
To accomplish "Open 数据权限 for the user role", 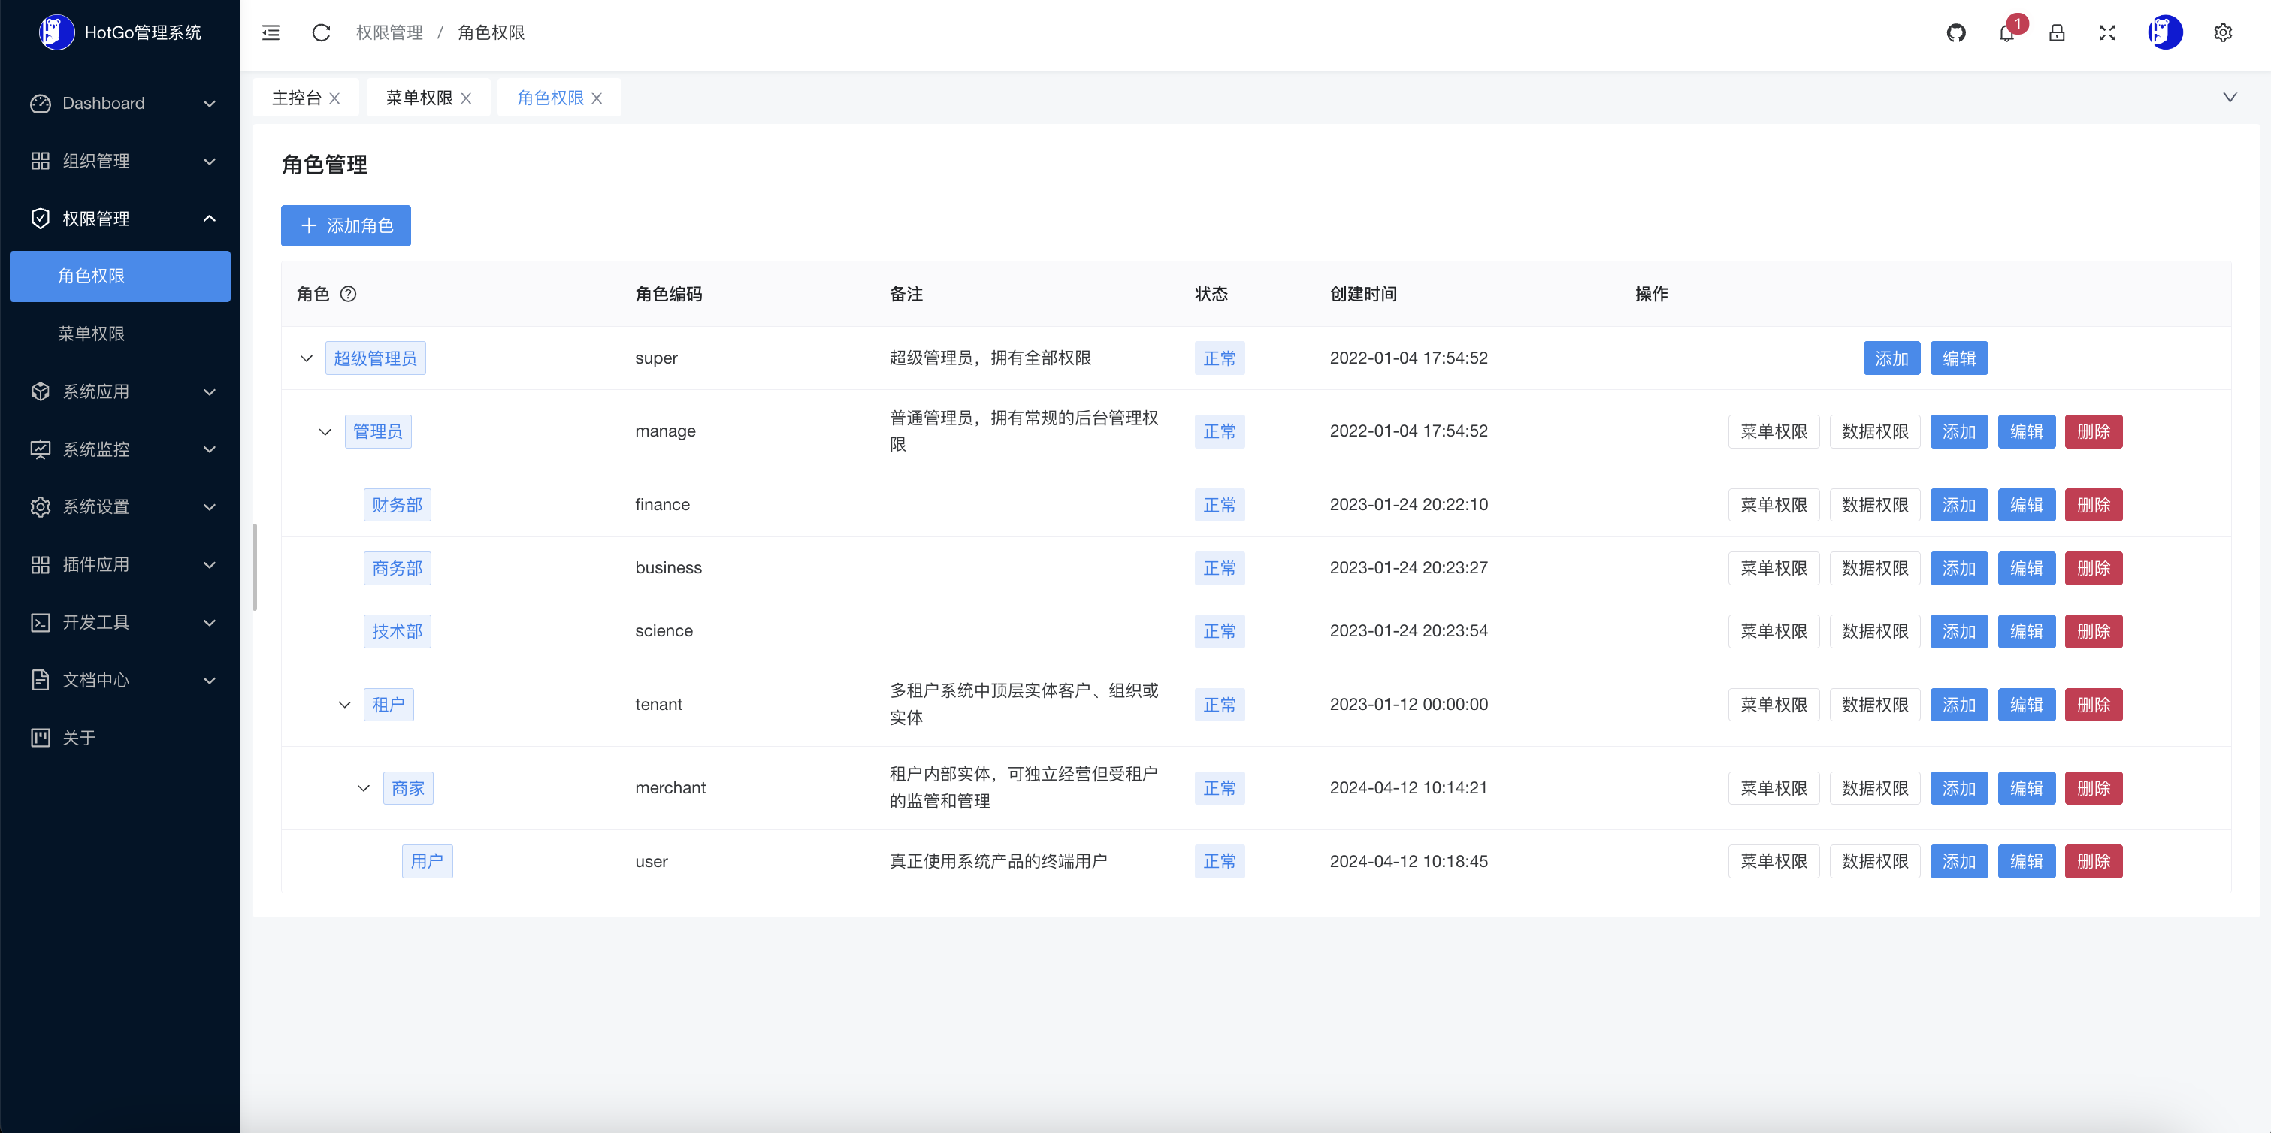I will (1874, 860).
